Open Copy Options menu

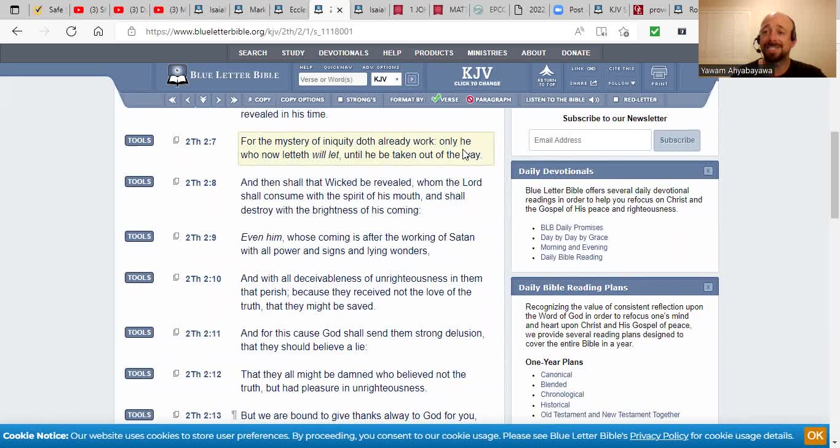tap(302, 100)
